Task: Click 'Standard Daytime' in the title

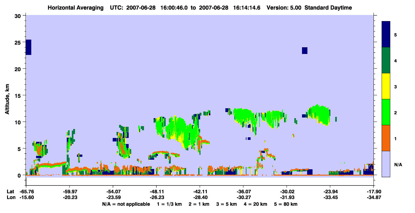Action: pyautogui.click(x=328, y=8)
